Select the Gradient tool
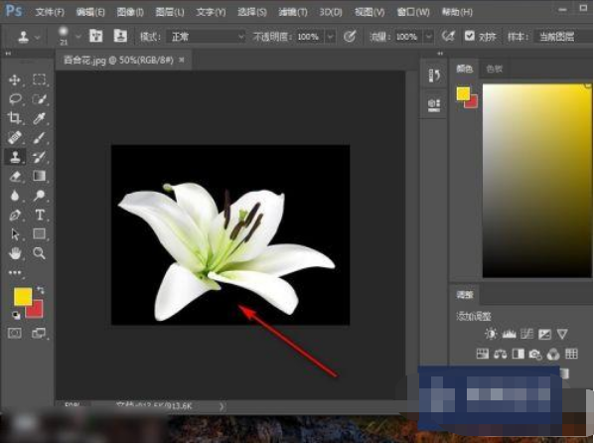Screen dimensions: 594x446 39,176
